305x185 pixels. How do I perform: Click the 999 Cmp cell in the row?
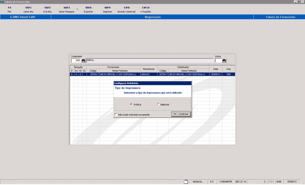click(x=228, y=74)
